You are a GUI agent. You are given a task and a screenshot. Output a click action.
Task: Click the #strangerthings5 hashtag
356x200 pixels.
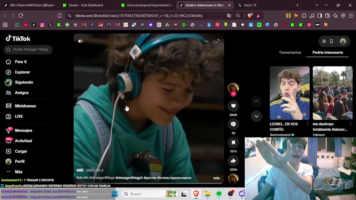129,178
